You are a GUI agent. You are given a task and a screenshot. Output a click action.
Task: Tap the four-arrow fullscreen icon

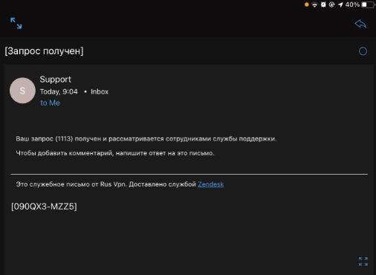[x=363, y=262]
